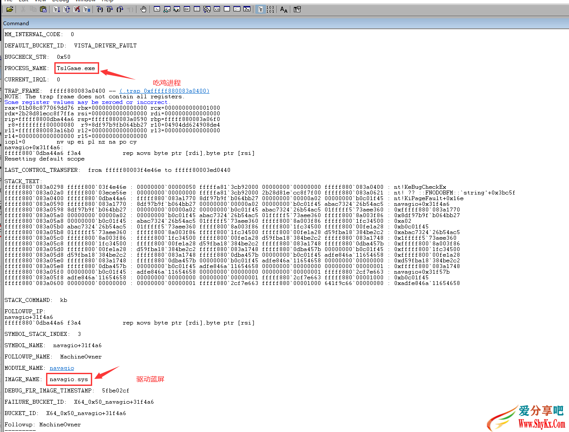Click the SYMBOL_NAME navagio+31f4a6 text
Image resolution: width=569 pixels, height=432 pixels.
pos(77,345)
